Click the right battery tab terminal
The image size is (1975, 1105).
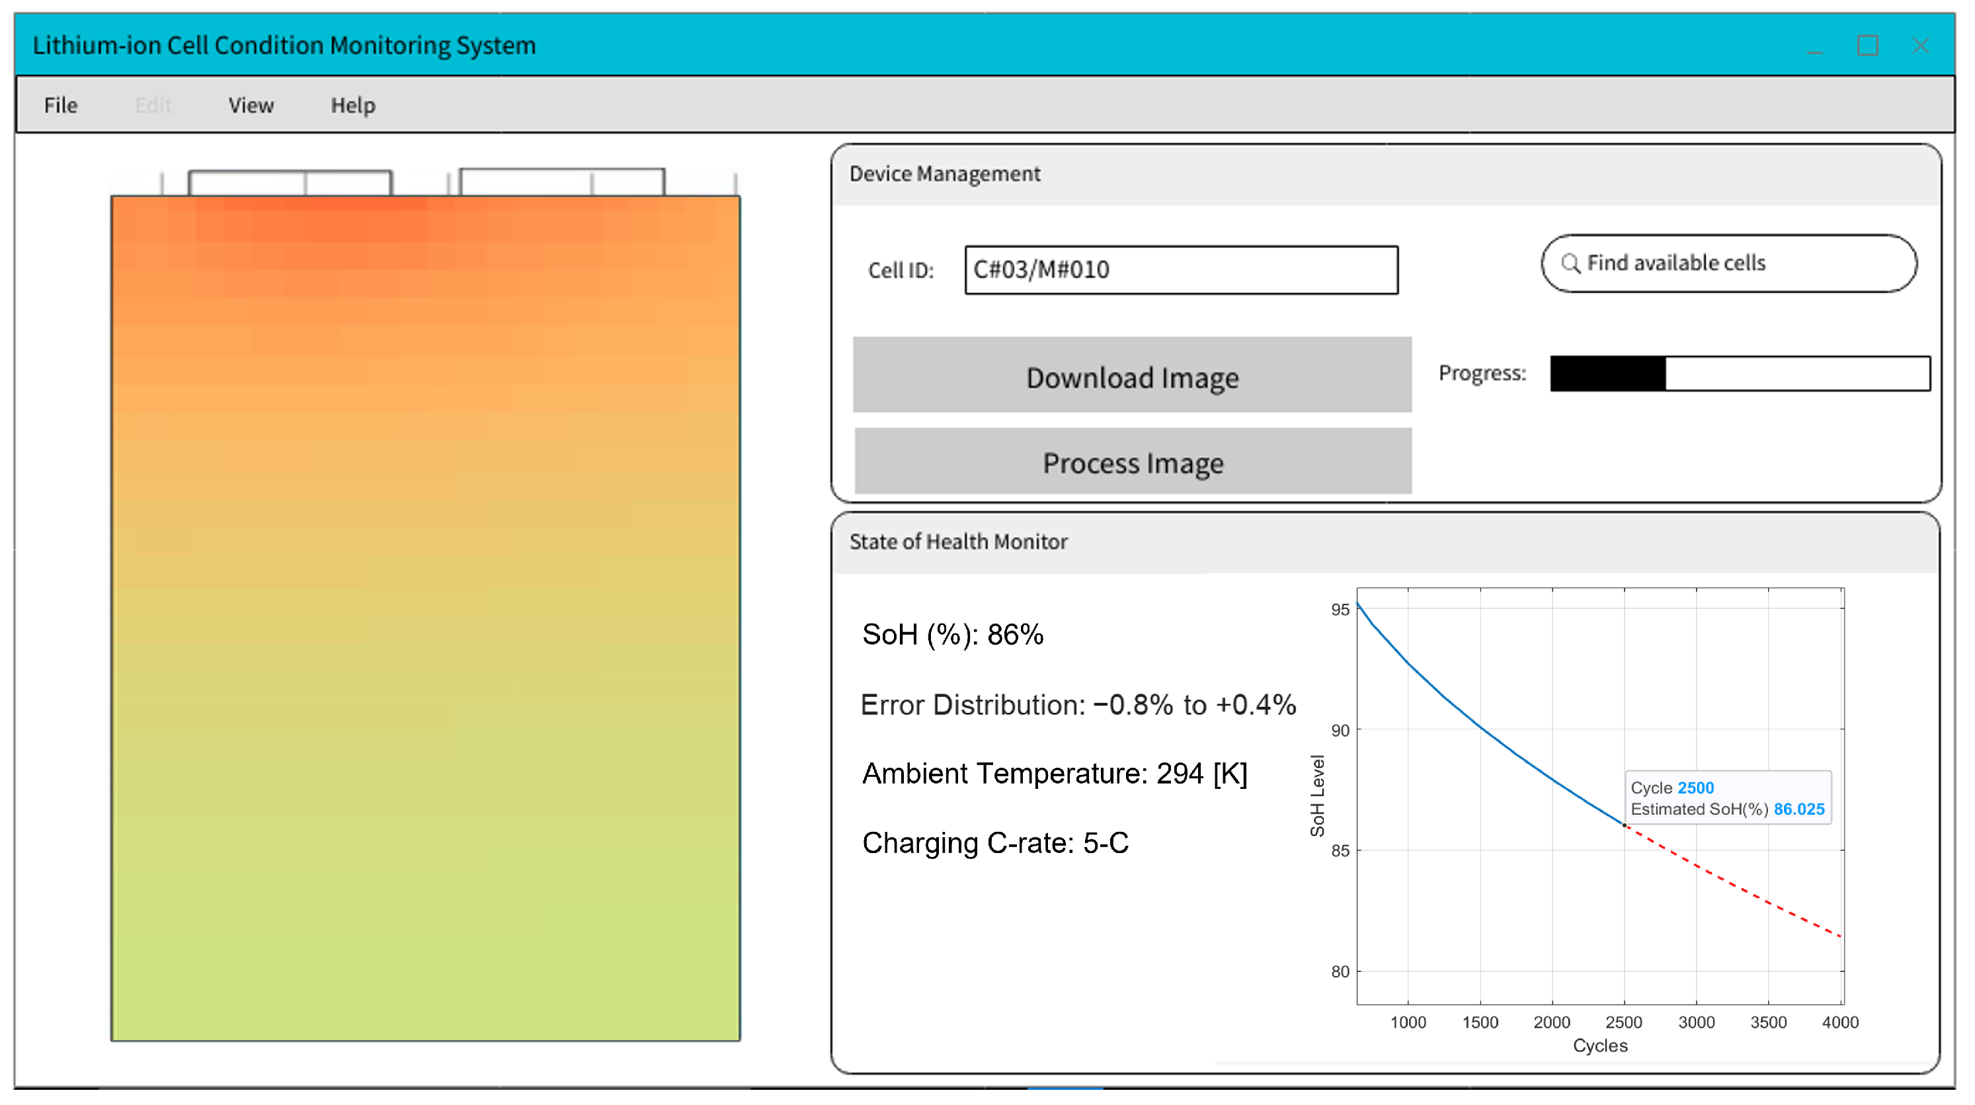561,182
